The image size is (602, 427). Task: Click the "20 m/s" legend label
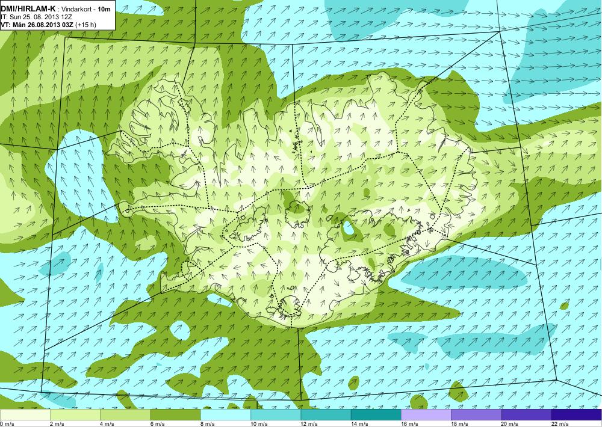pyautogui.click(x=510, y=424)
